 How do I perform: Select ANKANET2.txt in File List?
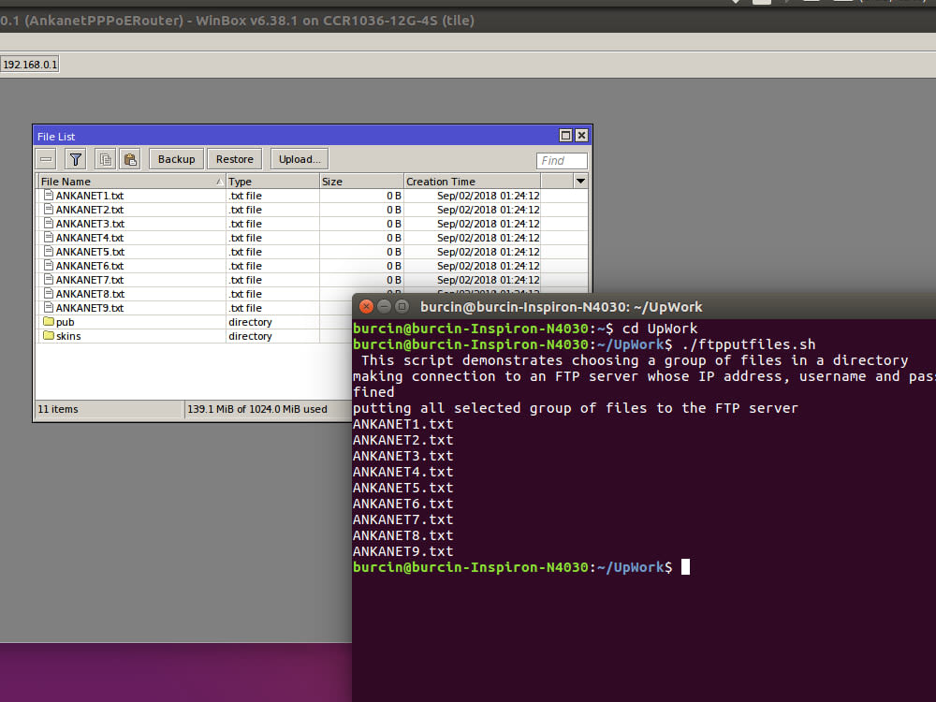(x=90, y=210)
